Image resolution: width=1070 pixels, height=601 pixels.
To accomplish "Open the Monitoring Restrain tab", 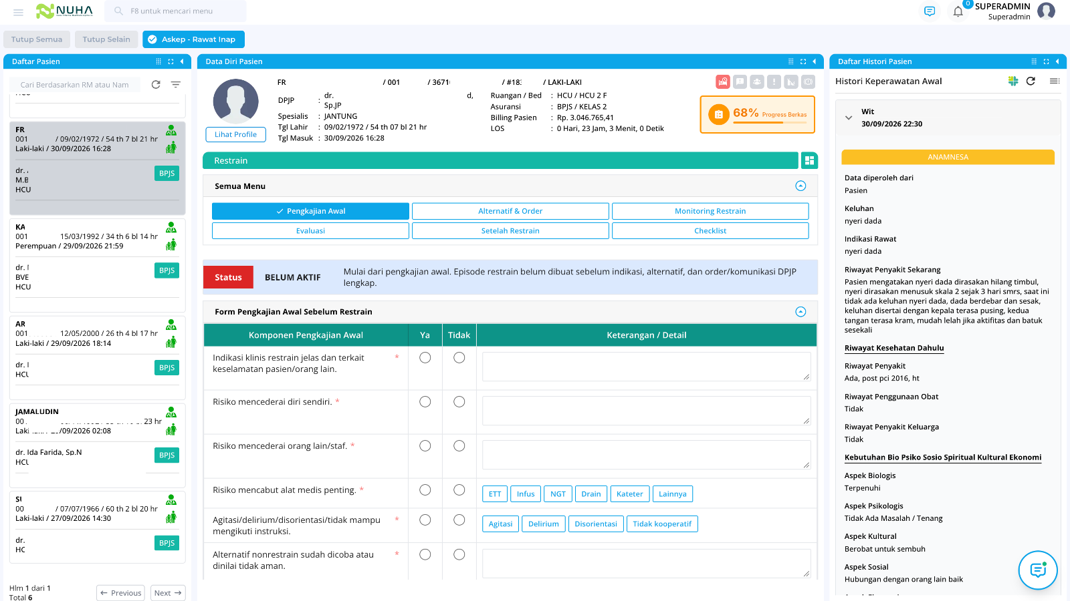I will click(710, 211).
